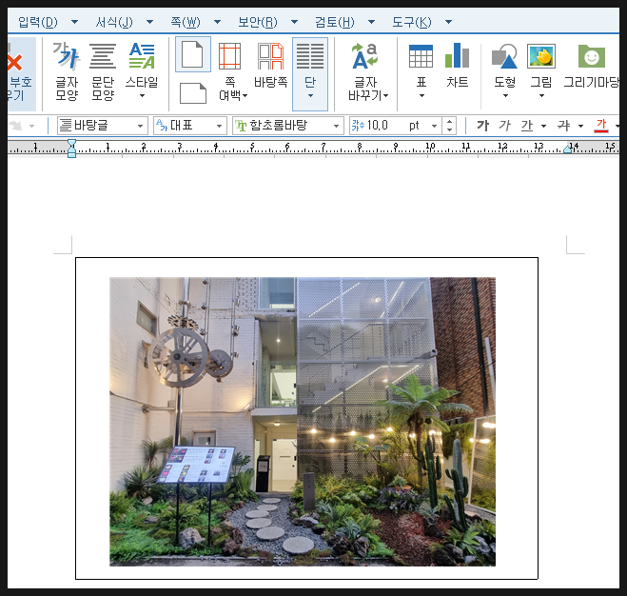
Task: Open 그리기마당 drawing gallery
Action: tap(592, 65)
